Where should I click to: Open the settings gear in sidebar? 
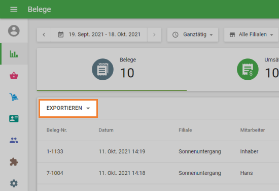pyautogui.click(x=14, y=183)
